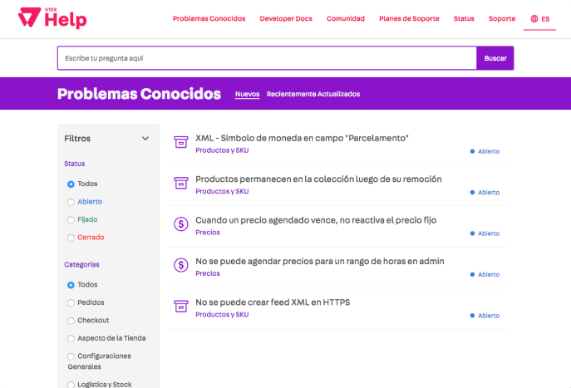Click Productos y SKU under Productos permanecen

[x=222, y=191]
